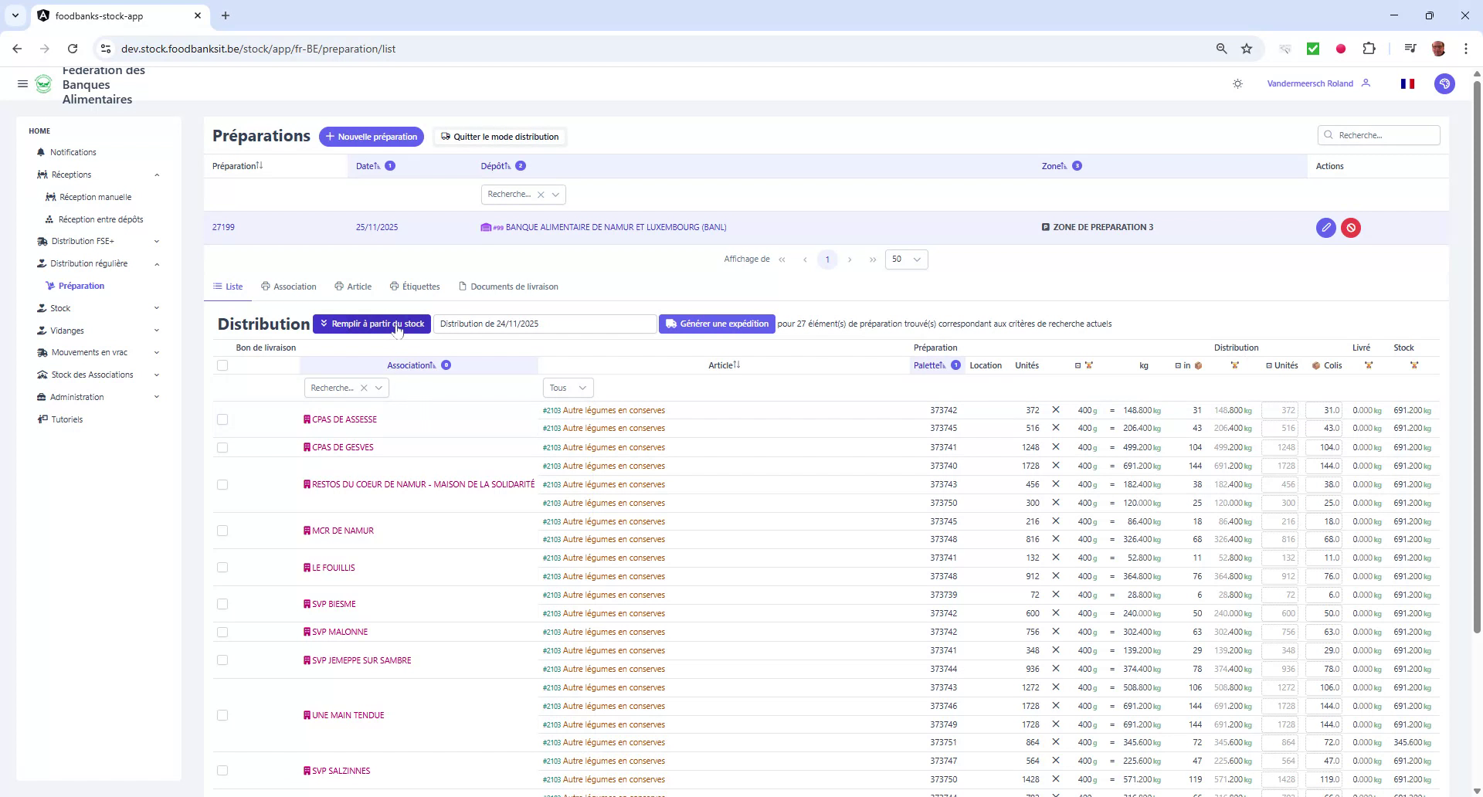Open the Tous article filter dropdown

click(x=567, y=388)
